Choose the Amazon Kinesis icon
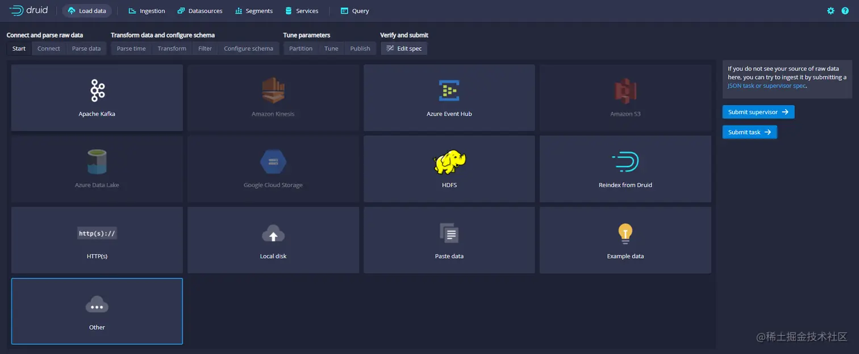This screenshot has width=859, height=354. 273,90
